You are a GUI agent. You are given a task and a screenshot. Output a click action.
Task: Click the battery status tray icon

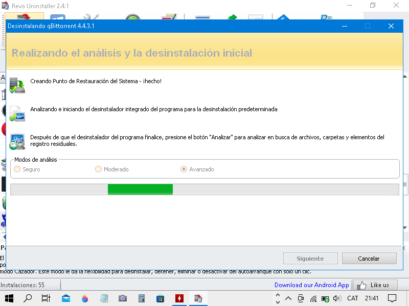(x=325, y=299)
